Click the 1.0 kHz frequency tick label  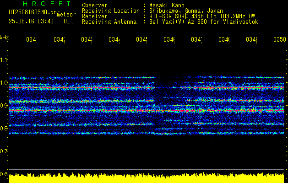click(x=4, y=83)
